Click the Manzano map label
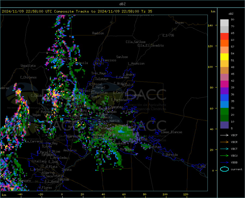Screen dimensions: 245x198 (x=25, y=181)
